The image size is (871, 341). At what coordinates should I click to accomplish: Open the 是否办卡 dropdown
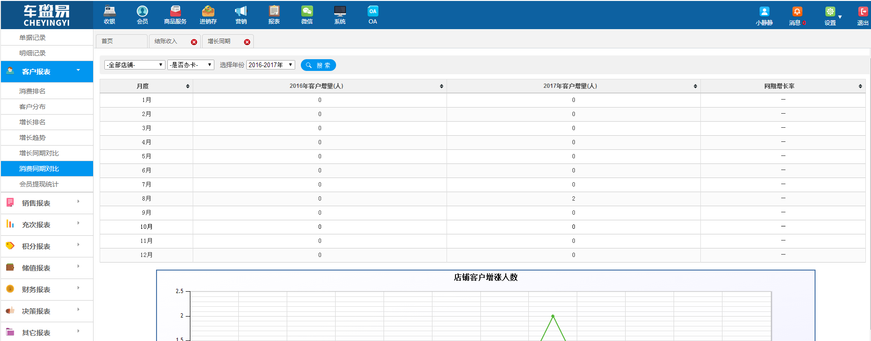click(191, 65)
